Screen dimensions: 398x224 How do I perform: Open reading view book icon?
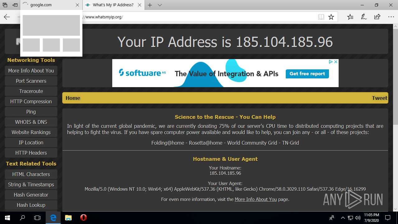point(321,17)
